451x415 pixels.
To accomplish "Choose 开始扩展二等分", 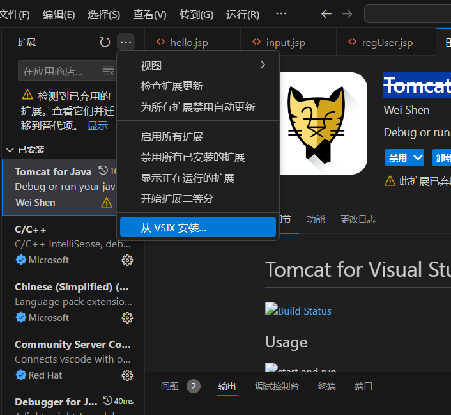I will point(198,199).
